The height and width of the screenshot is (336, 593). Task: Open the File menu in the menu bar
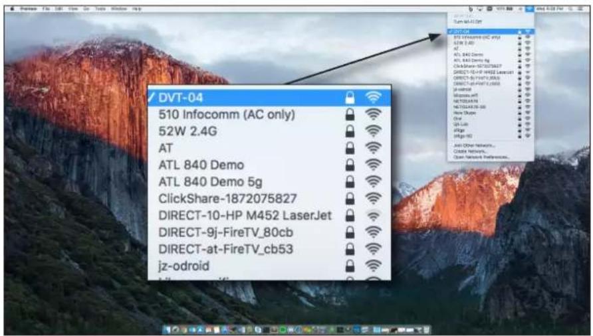click(x=46, y=9)
